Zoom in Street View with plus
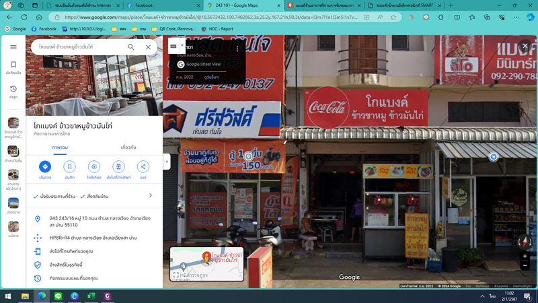This screenshot has height=303, width=538. click(x=525, y=257)
